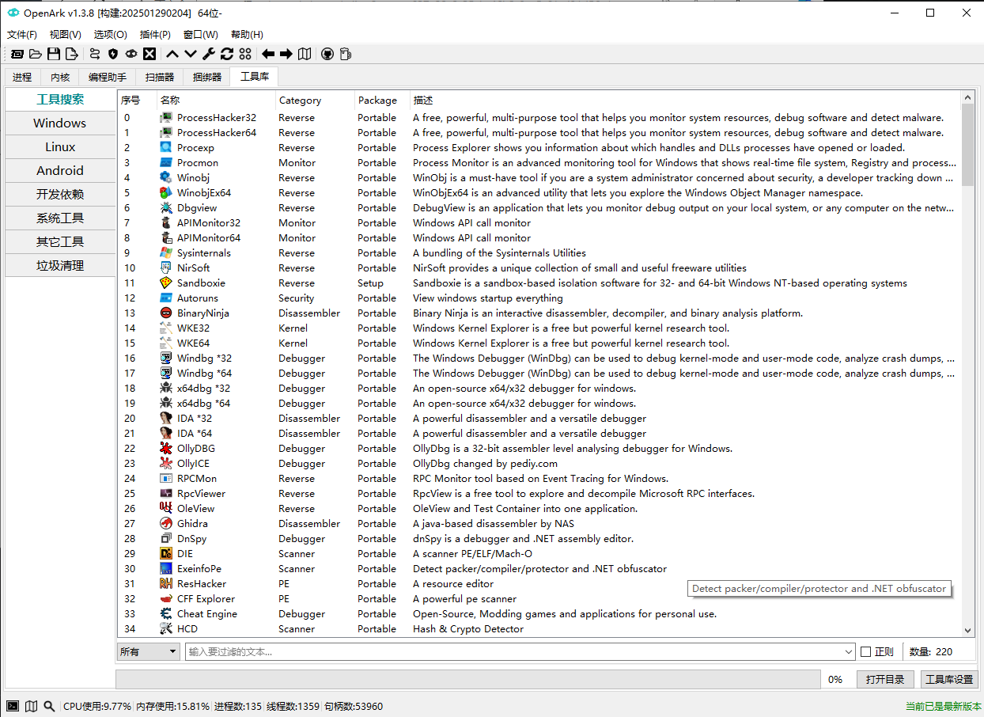Open the 视图(V) menu
Image resolution: width=984 pixels, height=717 pixels.
[x=65, y=35]
